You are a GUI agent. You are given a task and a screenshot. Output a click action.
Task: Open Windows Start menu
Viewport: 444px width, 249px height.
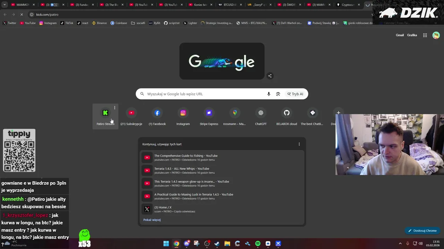(166, 243)
